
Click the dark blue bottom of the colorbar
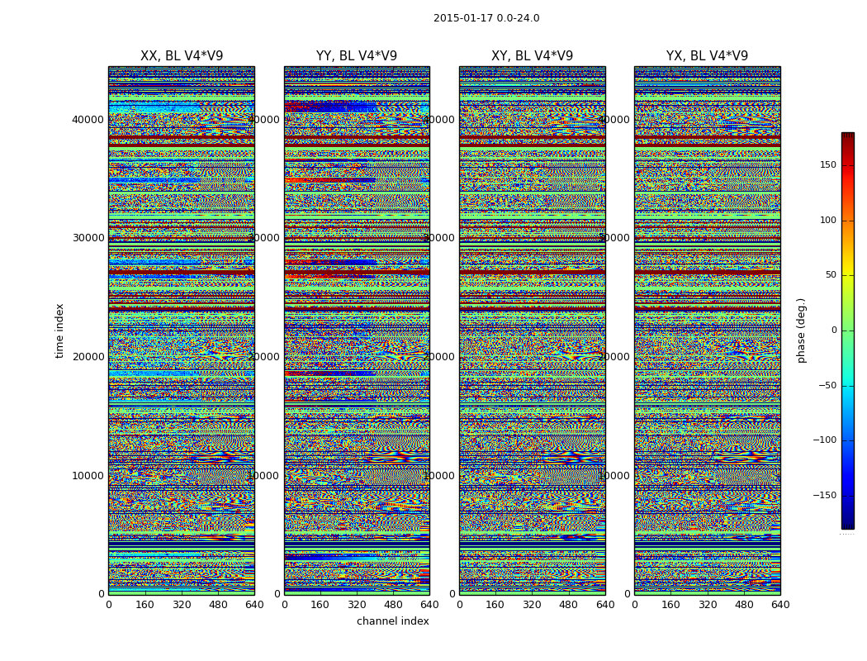(x=848, y=524)
